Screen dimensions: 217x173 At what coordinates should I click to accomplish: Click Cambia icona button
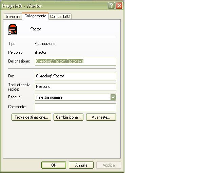(x=68, y=117)
